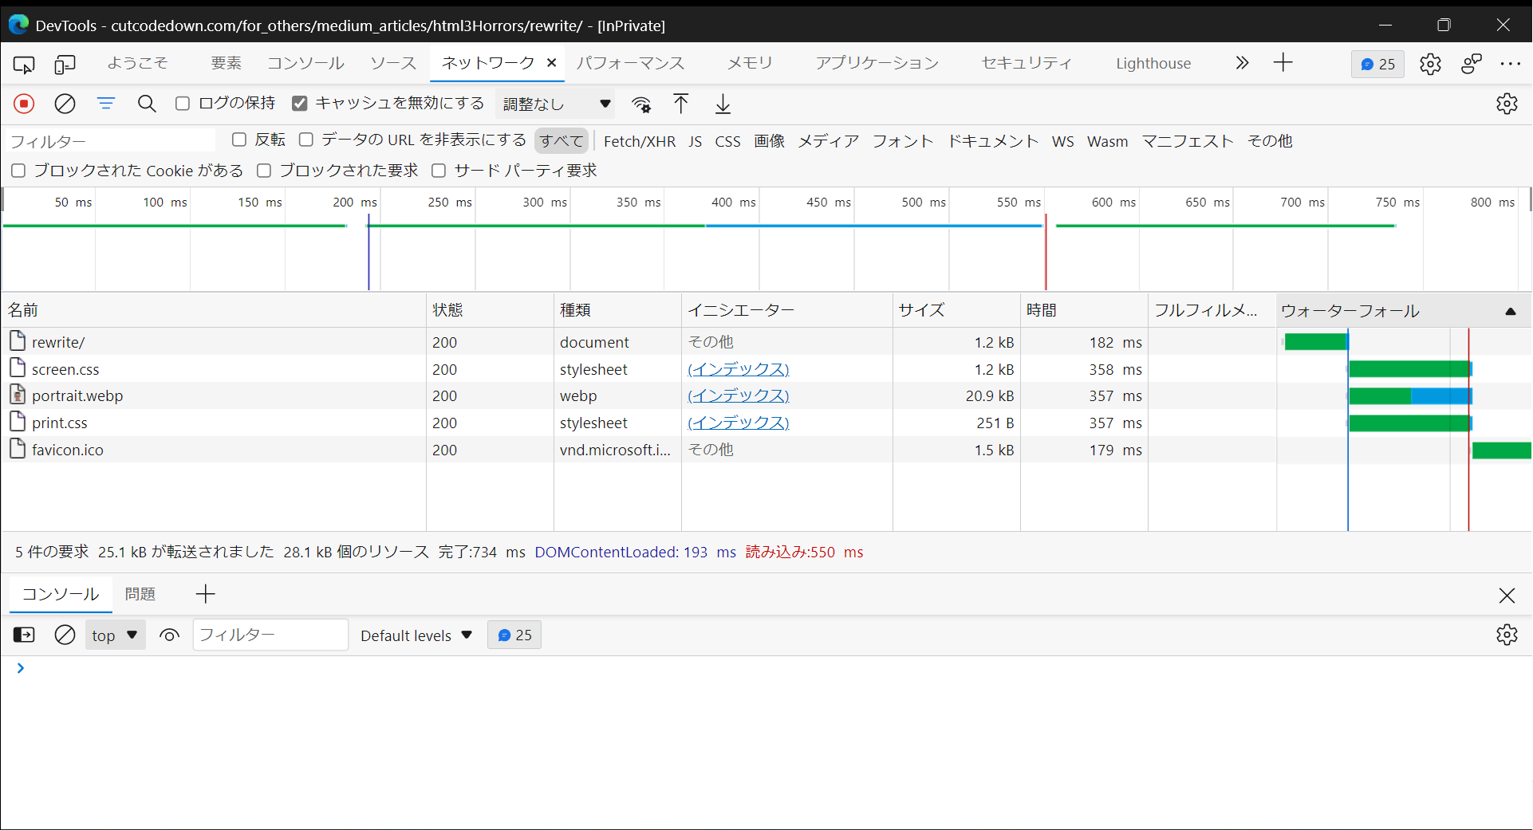Open the feedback people icon
This screenshot has height=830, width=1533.
(x=1472, y=64)
